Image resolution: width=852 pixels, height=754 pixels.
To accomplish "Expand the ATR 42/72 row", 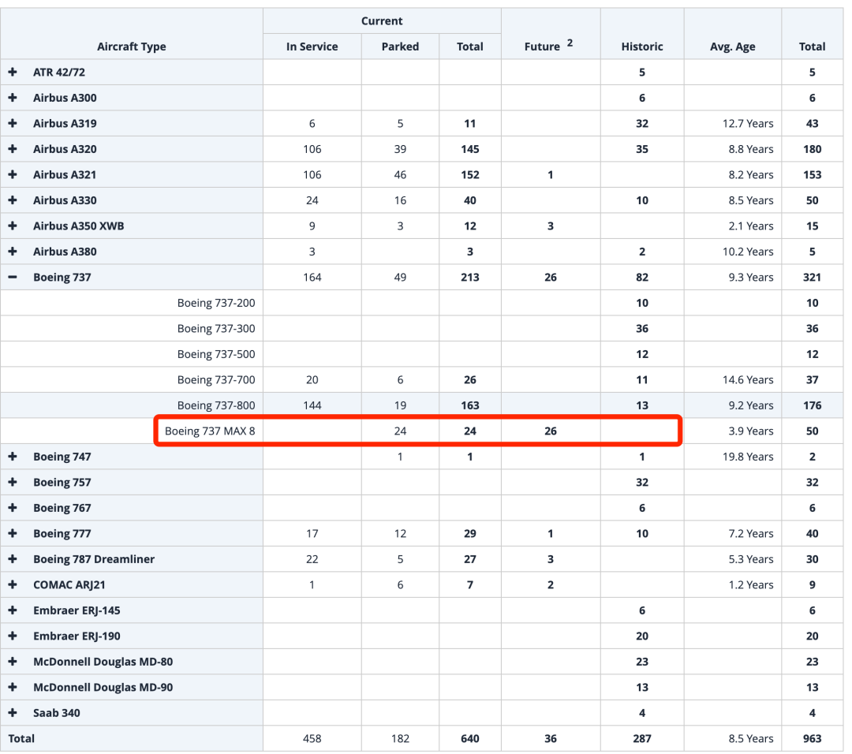I will coord(13,73).
